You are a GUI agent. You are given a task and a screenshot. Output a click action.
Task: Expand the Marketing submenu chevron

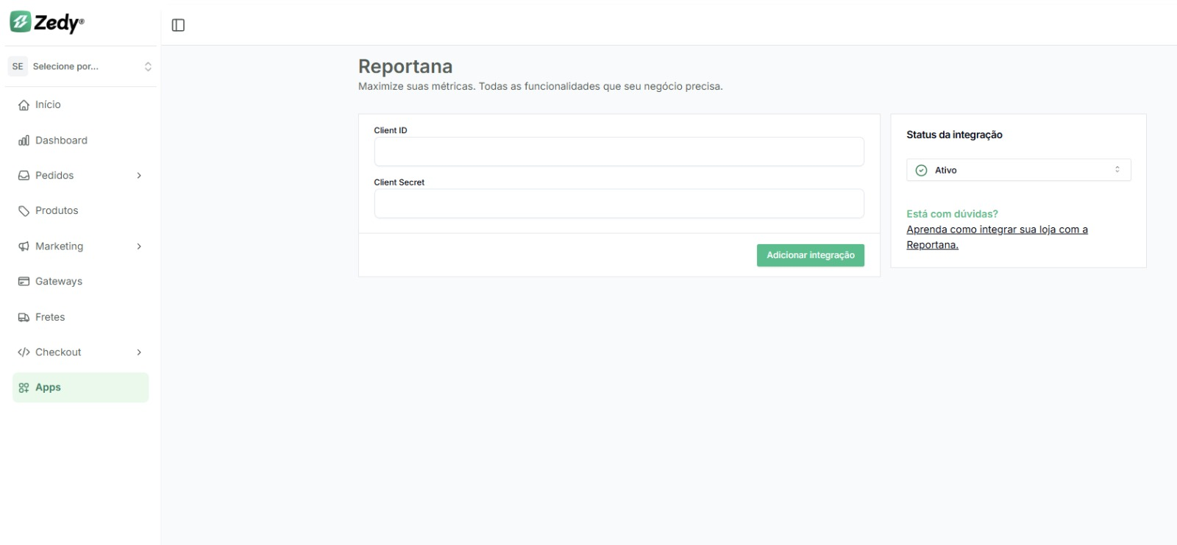tap(139, 246)
